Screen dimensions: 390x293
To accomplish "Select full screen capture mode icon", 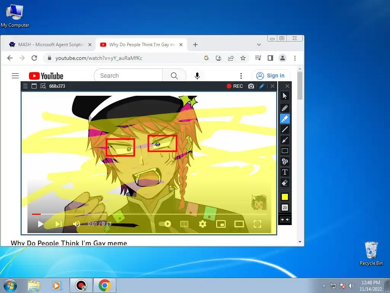I will (x=34, y=86).
